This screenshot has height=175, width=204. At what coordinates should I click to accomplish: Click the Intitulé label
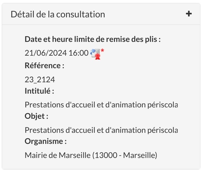tap(39, 91)
